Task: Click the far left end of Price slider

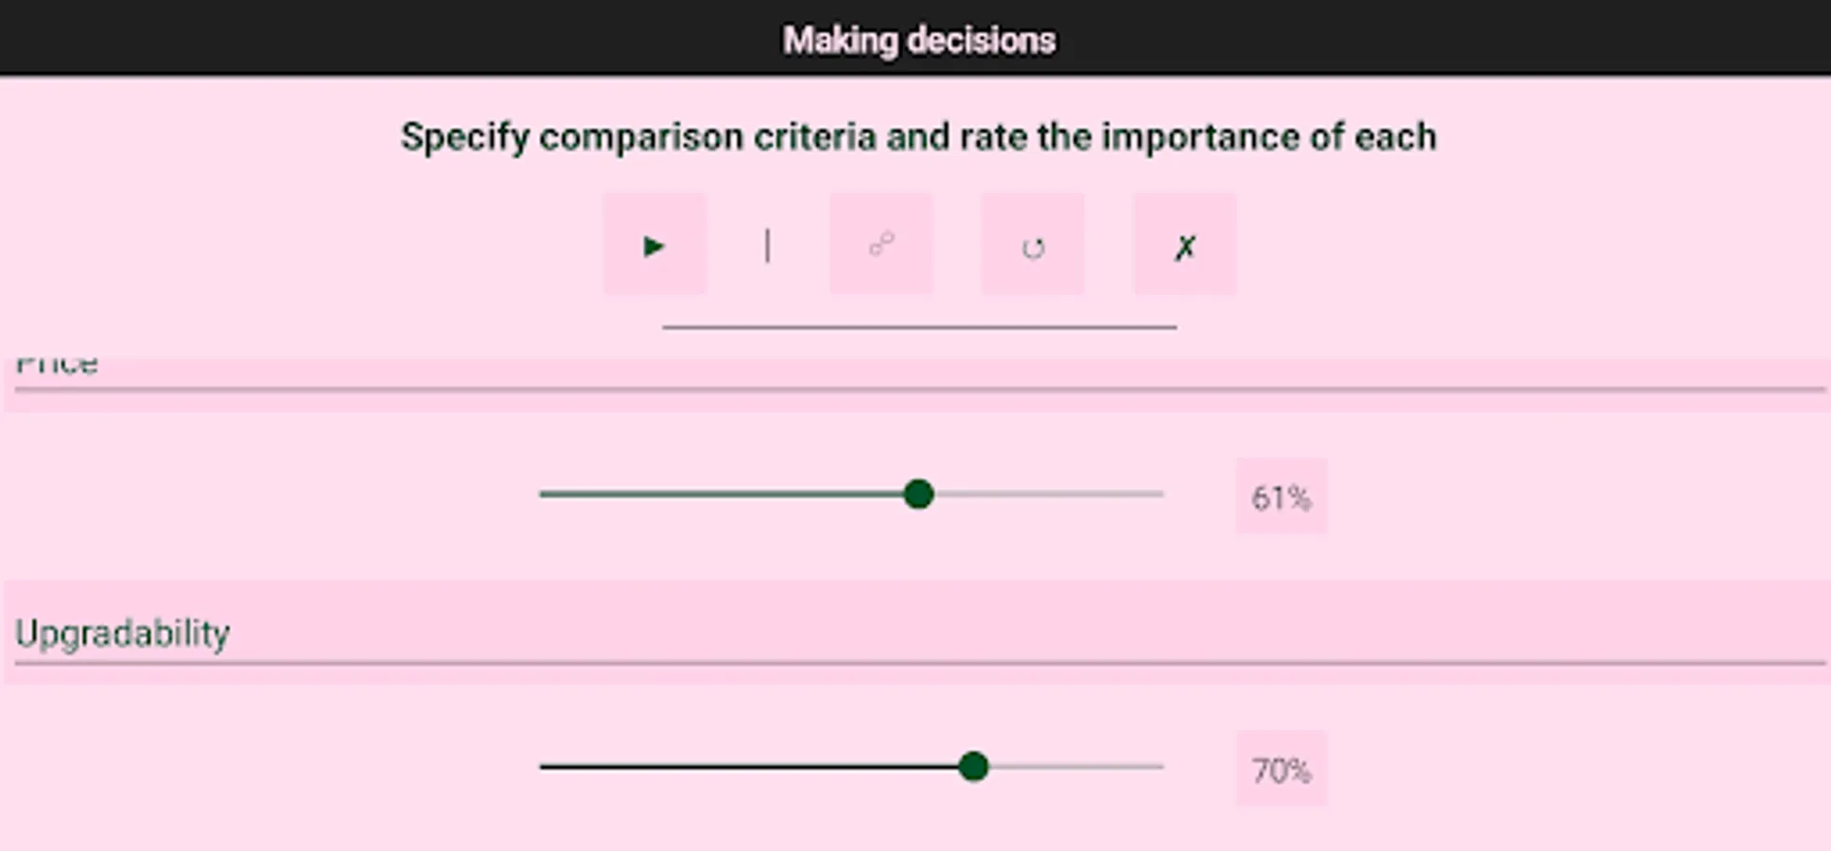Action: tap(543, 495)
